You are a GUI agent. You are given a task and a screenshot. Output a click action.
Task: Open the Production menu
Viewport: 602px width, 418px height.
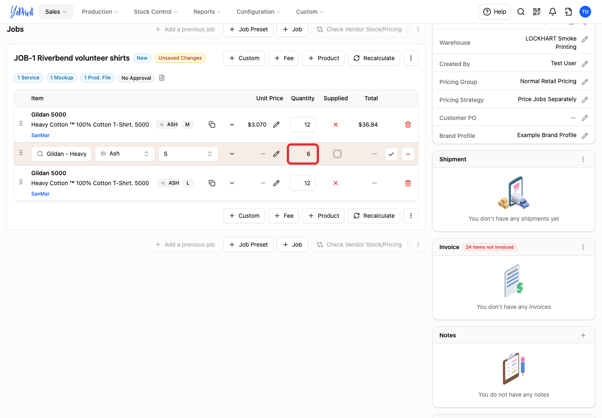coord(100,12)
